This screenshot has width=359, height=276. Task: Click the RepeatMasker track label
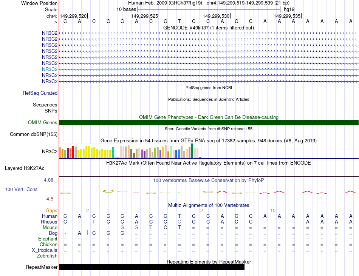(x=42, y=267)
